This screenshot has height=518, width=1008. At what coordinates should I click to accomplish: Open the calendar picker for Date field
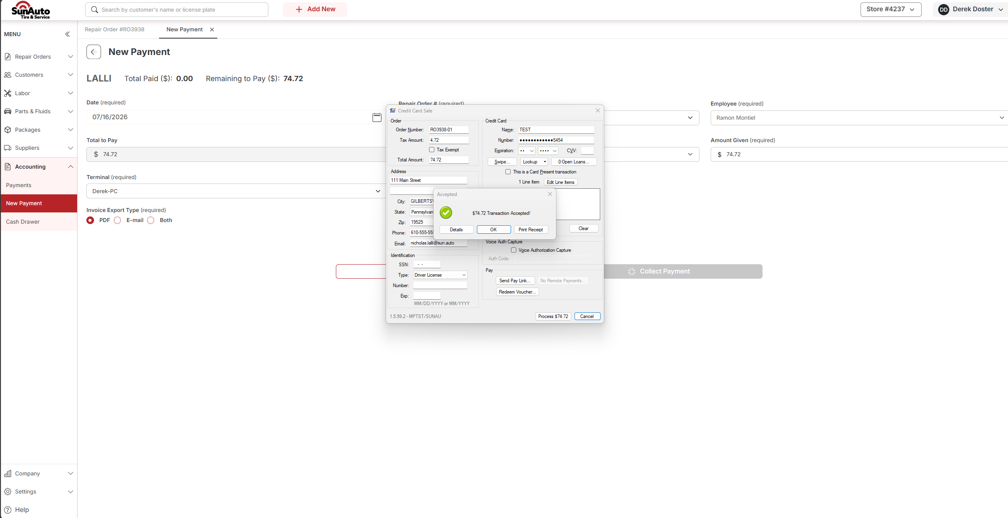pos(377,117)
